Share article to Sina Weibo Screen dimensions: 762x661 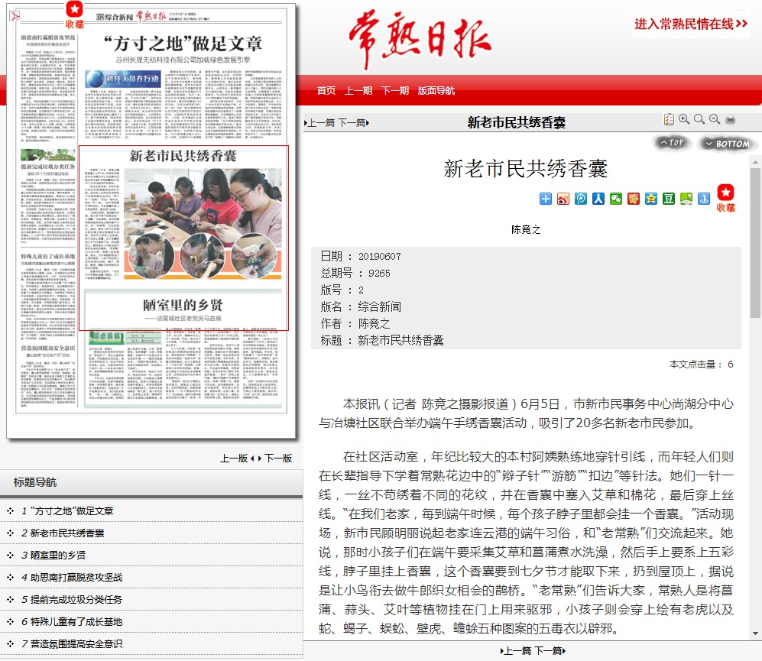click(563, 199)
